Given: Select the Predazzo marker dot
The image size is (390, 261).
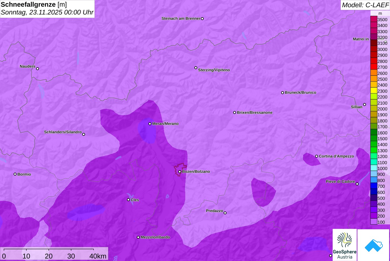Looking at the screenshot, I should [x=225, y=213].
